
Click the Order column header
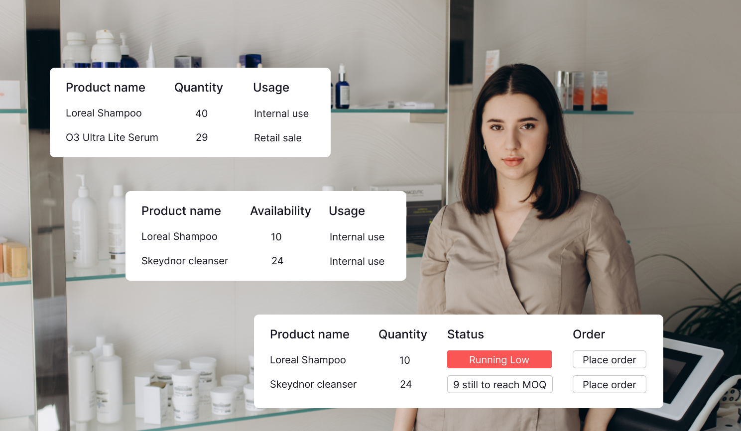pyautogui.click(x=589, y=334)
